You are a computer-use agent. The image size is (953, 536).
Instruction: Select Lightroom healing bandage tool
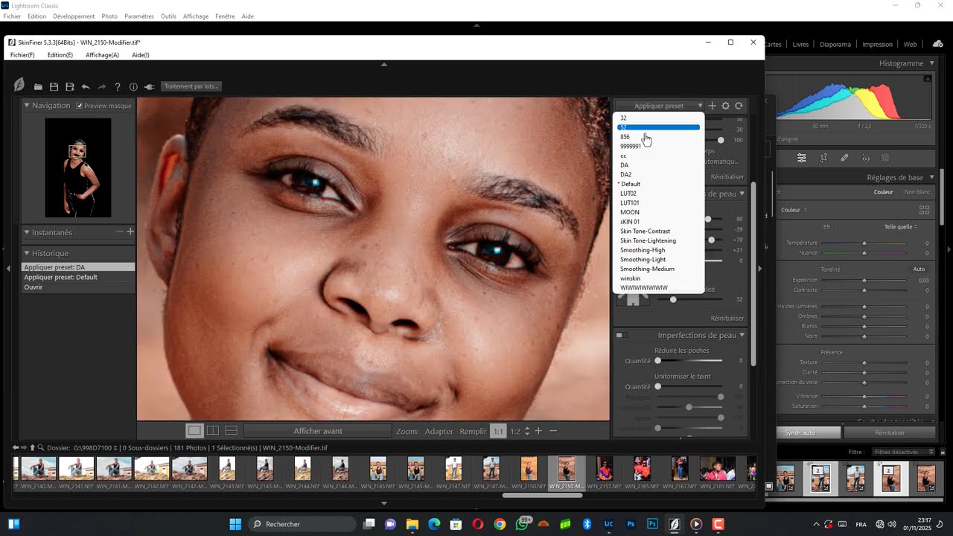(x=844, y=158)
